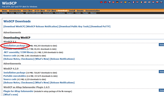This screenshot has height=96, width=164.
Task: Select the Estonian flag language icon
Action: coord(129,2)
